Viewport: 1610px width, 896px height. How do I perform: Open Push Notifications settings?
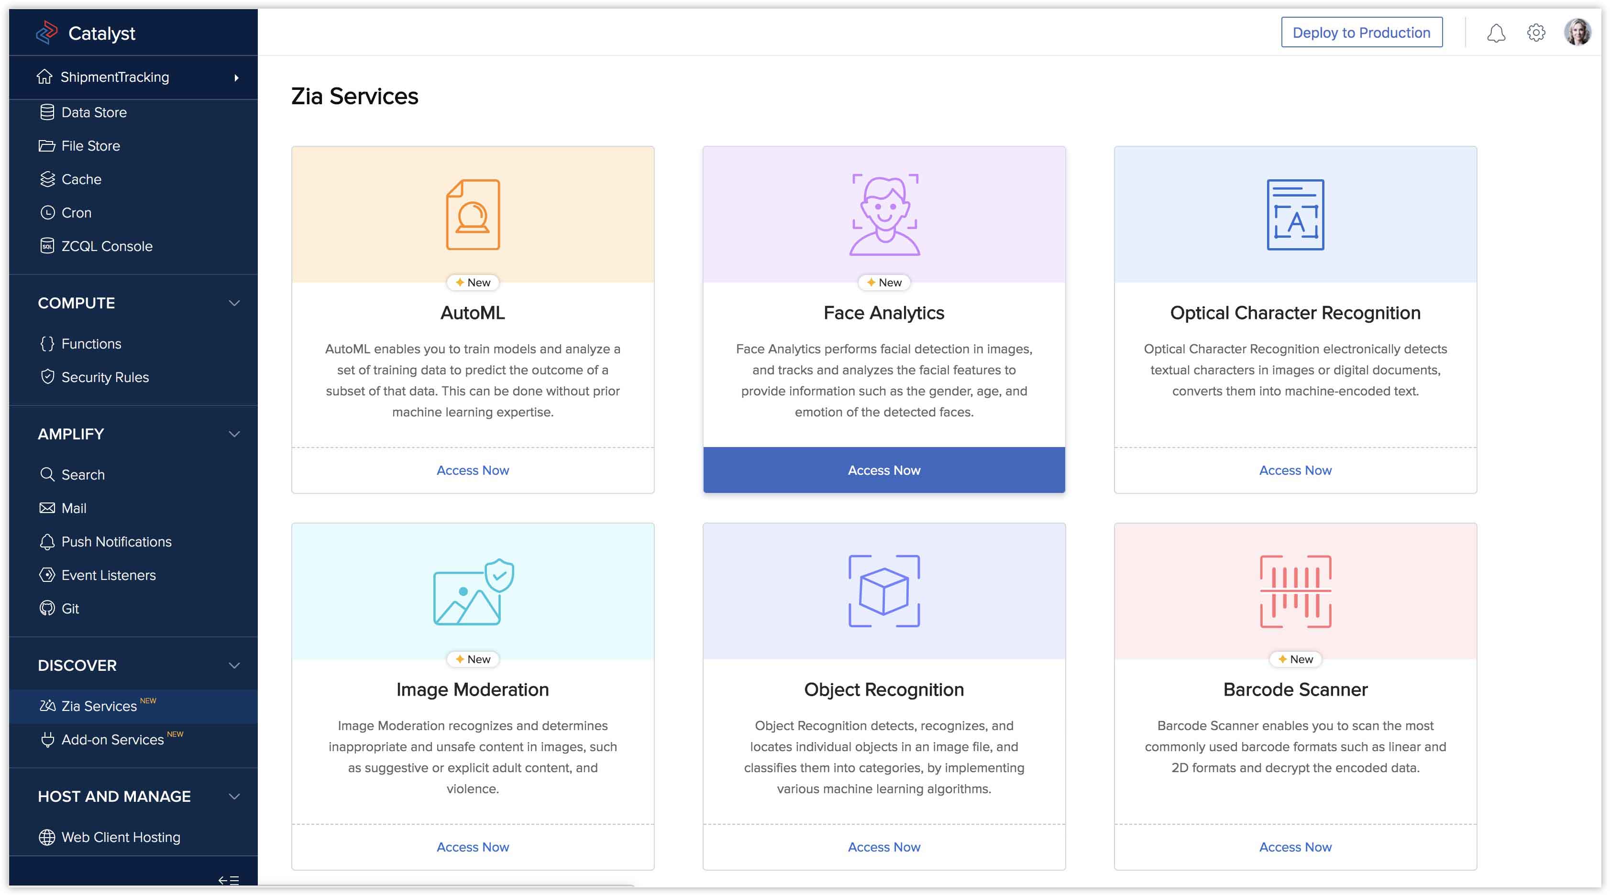116,542
